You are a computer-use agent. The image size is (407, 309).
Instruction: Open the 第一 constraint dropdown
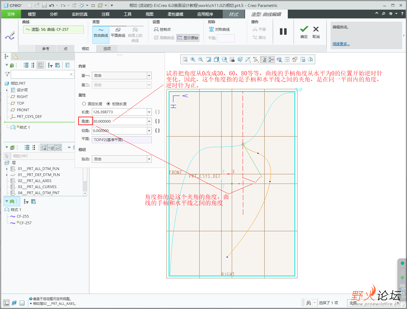[x=149, y=76]
